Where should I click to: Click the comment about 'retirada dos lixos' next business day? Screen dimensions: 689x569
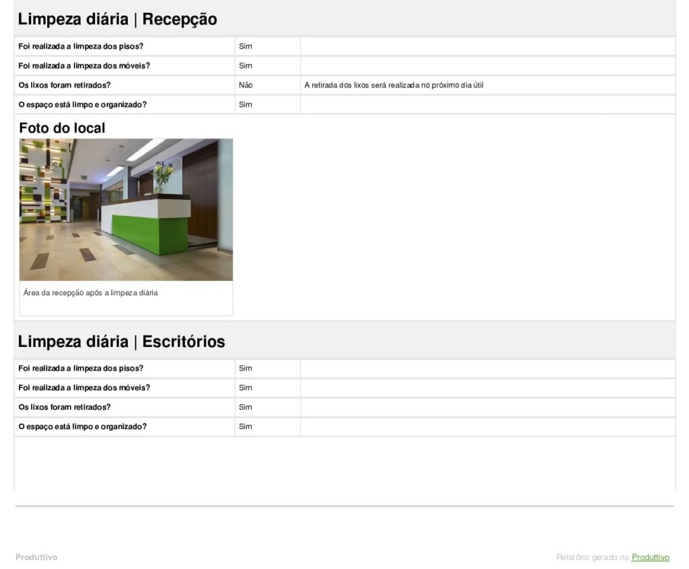click(394, 85)
